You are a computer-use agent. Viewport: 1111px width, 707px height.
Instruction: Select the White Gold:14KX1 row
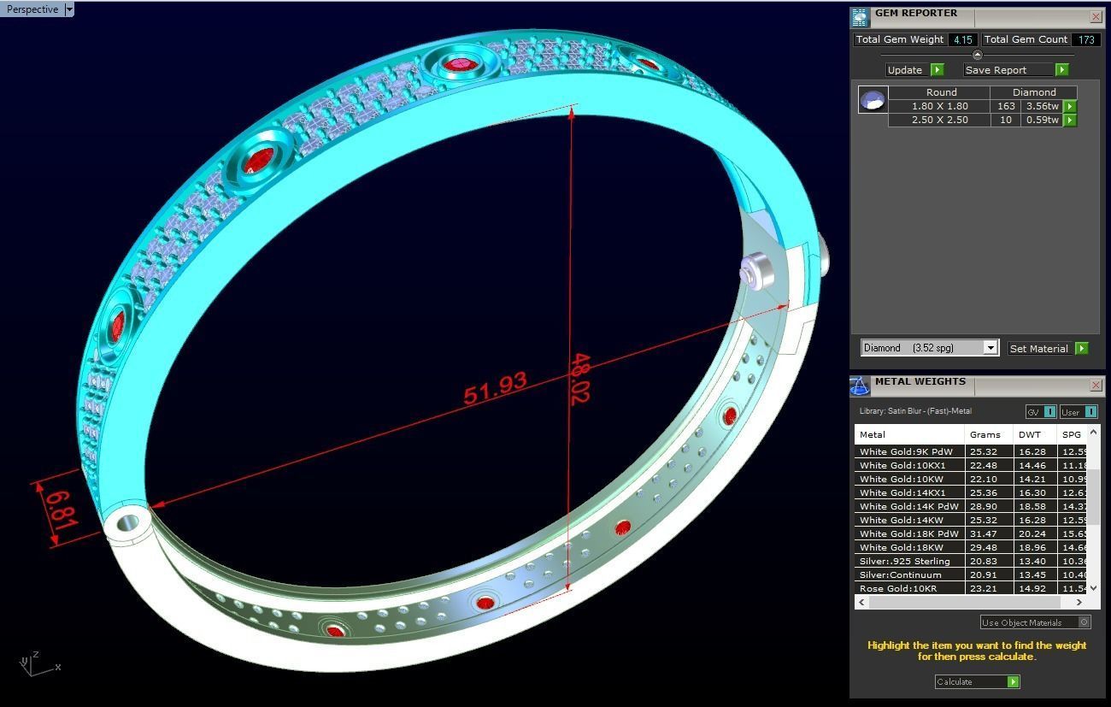pos(972,492)
